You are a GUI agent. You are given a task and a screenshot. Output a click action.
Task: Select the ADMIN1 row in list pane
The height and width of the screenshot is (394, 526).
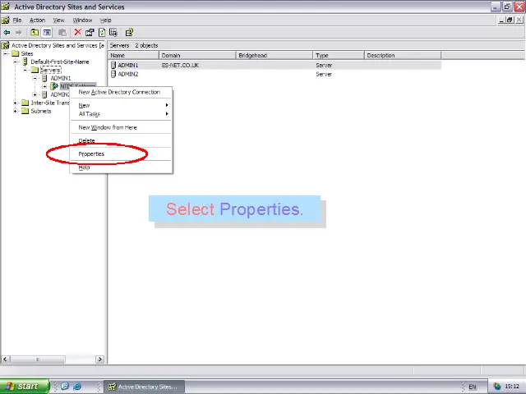click(x=275, y=65)
